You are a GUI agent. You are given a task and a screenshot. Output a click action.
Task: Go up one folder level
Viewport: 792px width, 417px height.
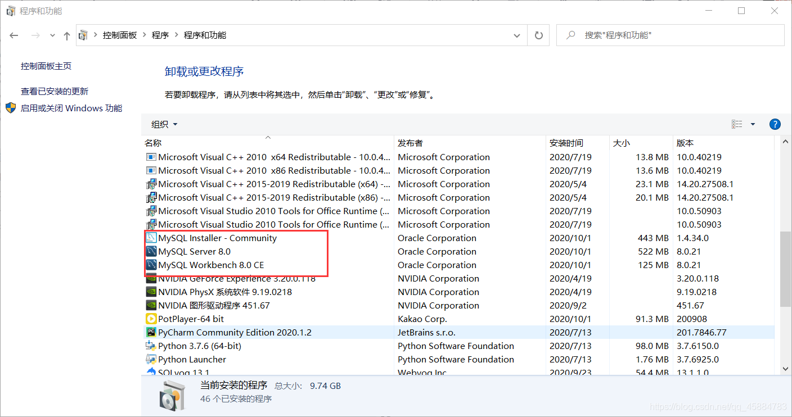point(67,35)
